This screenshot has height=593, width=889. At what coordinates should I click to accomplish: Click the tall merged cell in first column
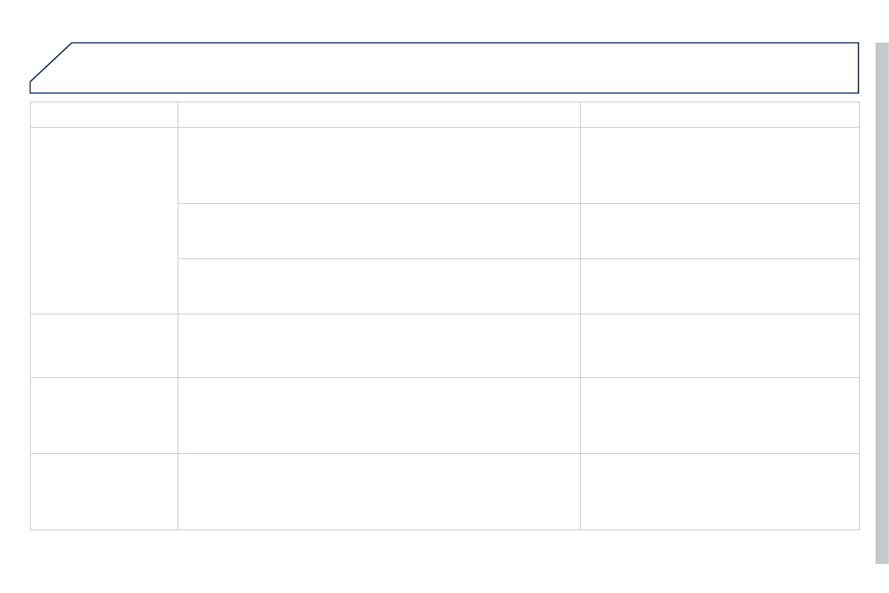(x=104, y=220)
